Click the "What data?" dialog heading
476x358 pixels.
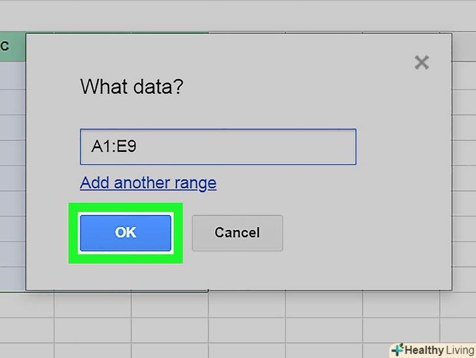tap(131, 87)
